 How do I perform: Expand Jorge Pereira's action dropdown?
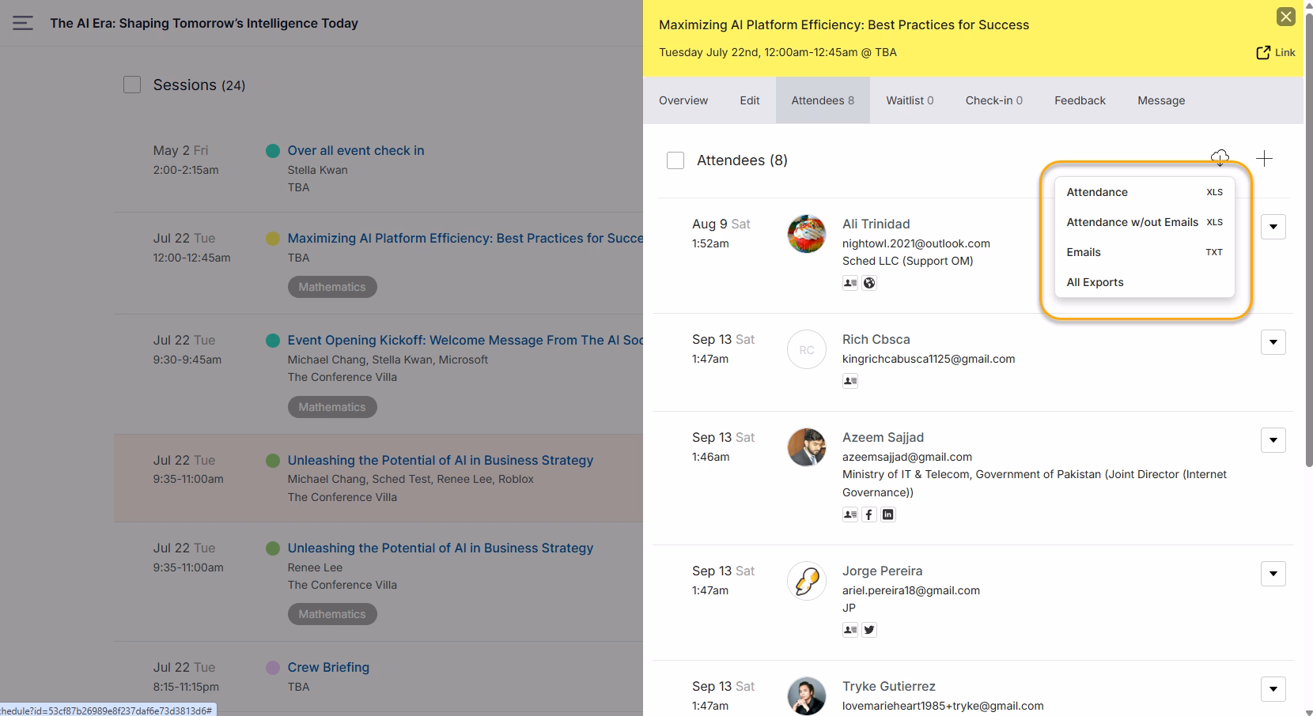pos(1273,574)
